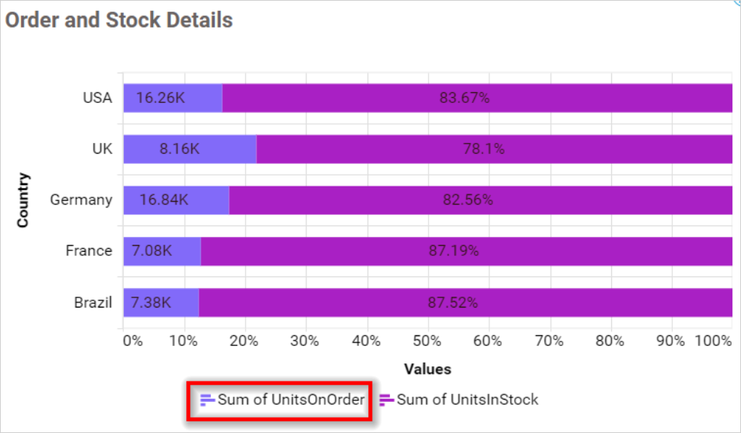The height and width of the screenshot is (433, 741).
Task: Click the Germany axis label
Action: pos(81,199)
